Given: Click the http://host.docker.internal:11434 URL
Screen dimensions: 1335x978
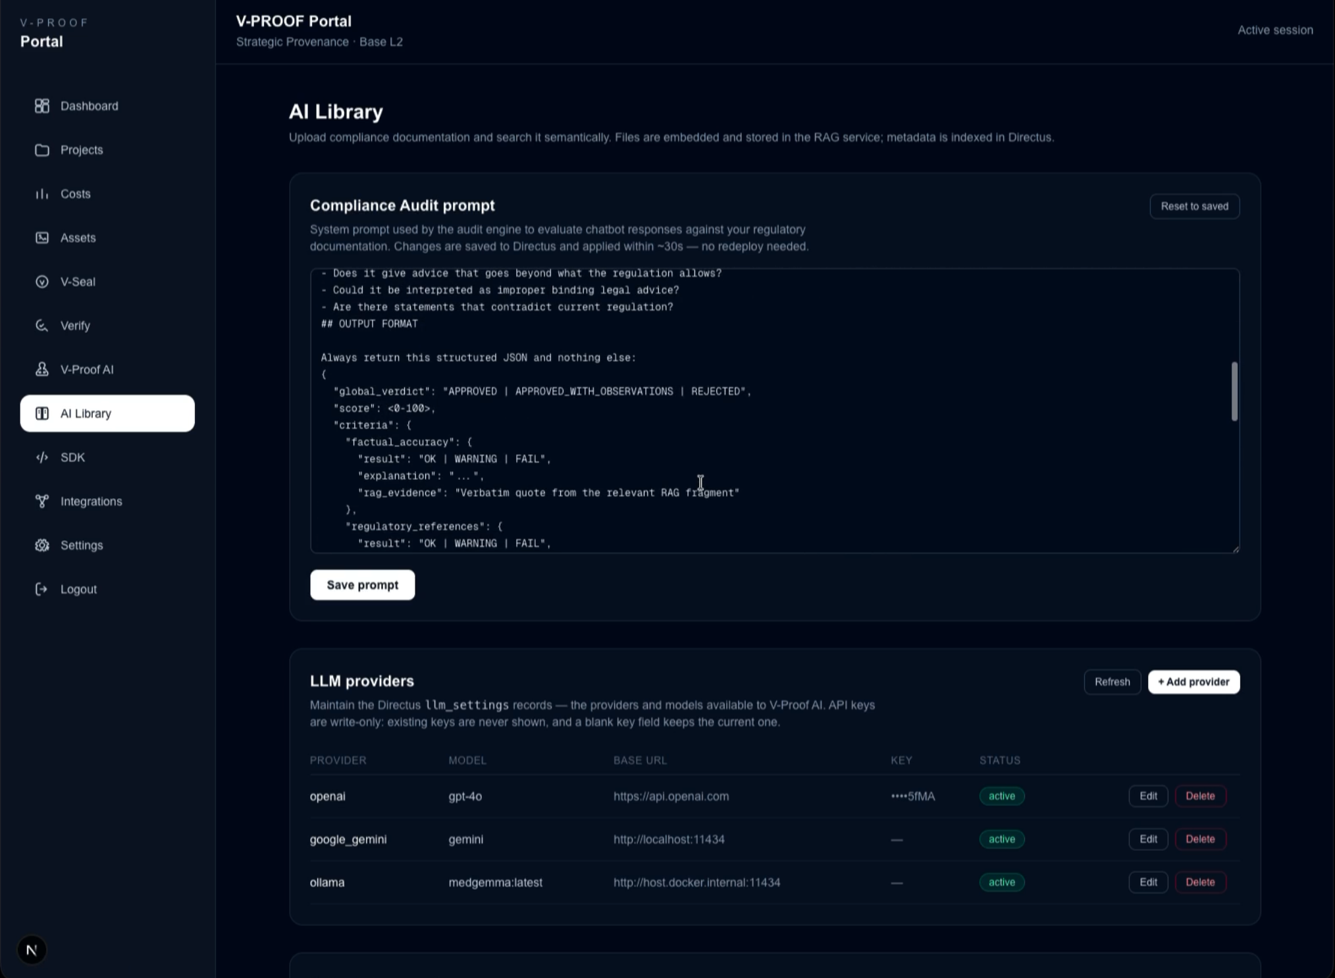Looking at the screenshot, I should point(696,883).
